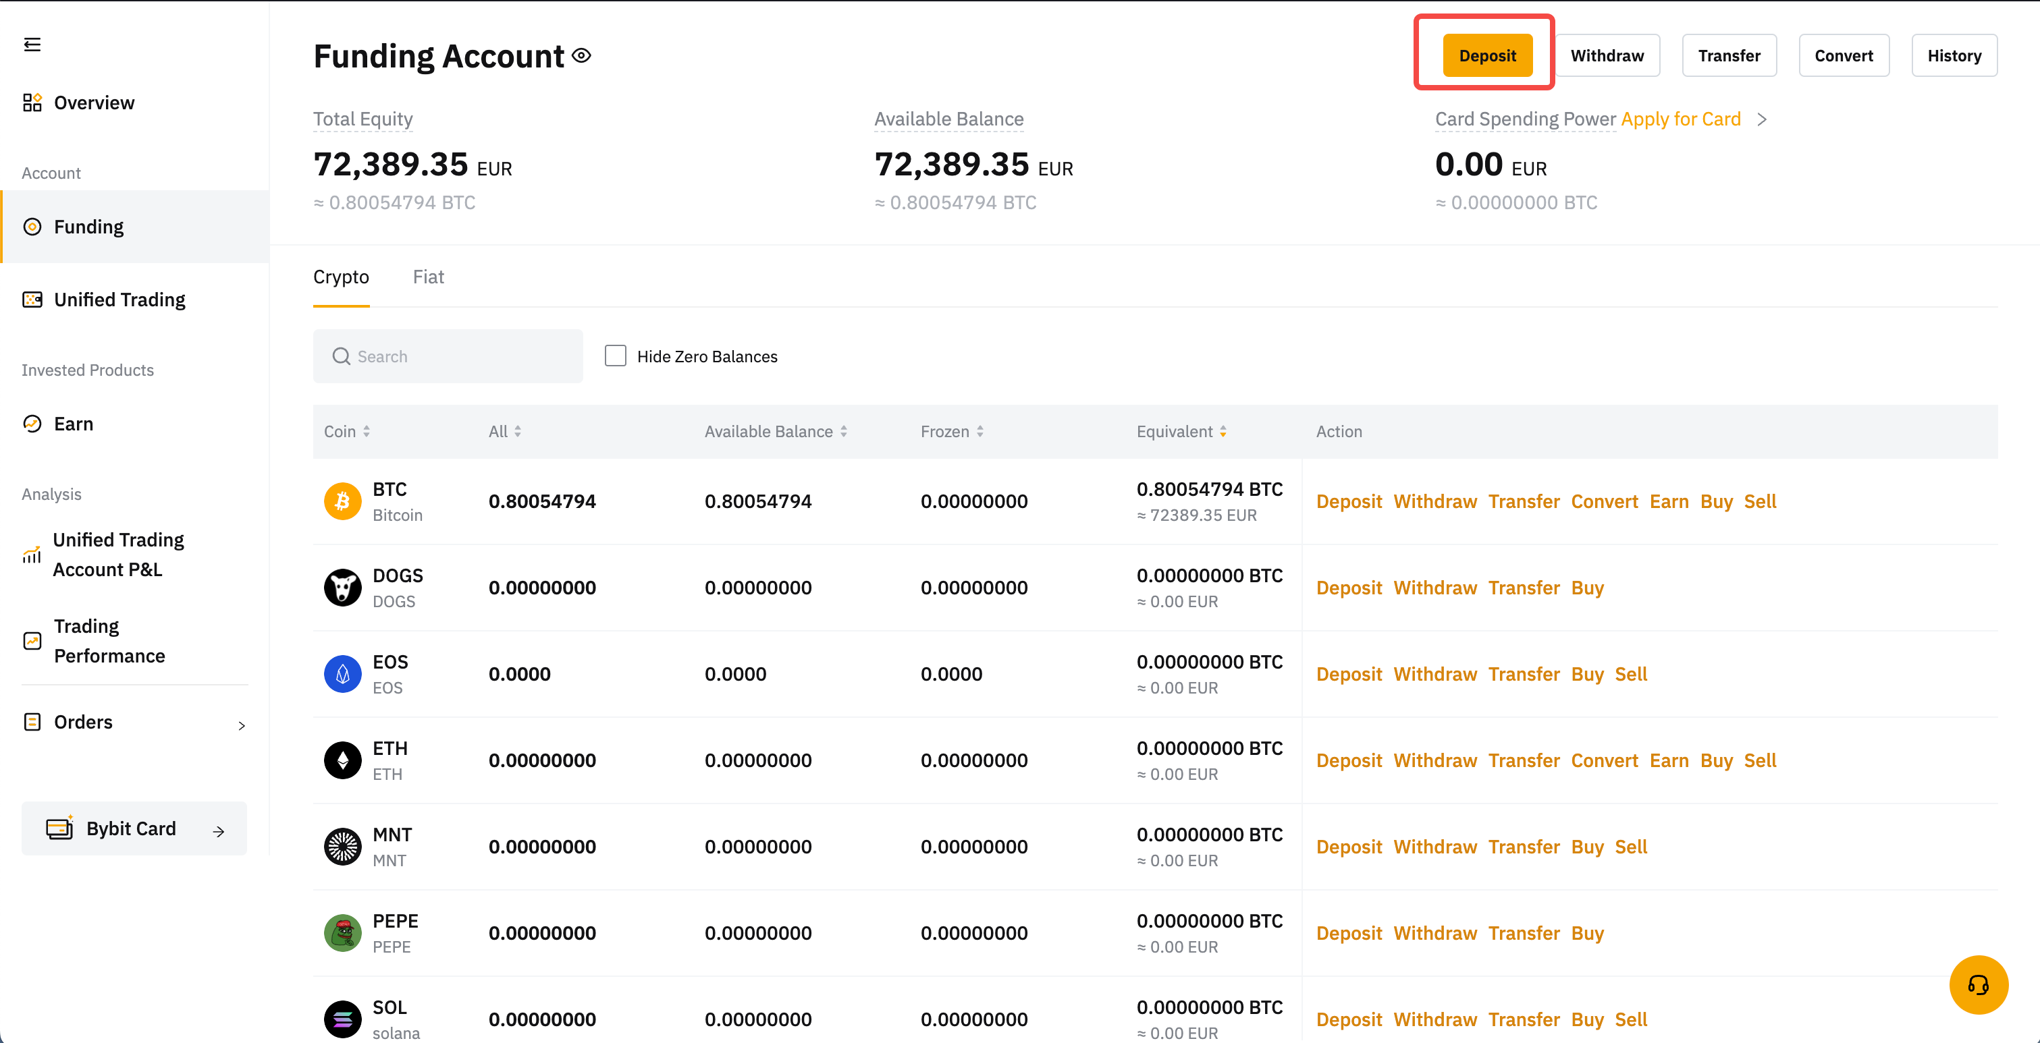Click the yellow Deposit button
Screen dimensions: 2040x1043
tap(1486, 55)
